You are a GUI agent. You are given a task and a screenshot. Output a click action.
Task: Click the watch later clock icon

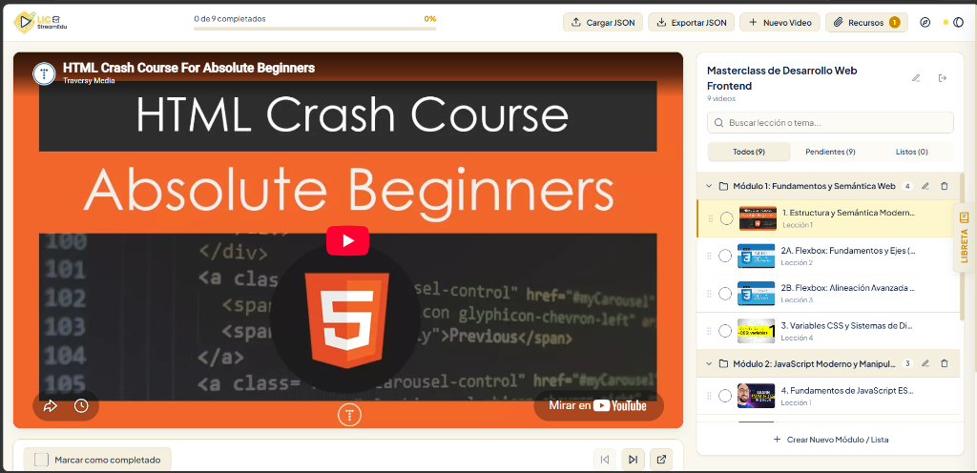81,406
